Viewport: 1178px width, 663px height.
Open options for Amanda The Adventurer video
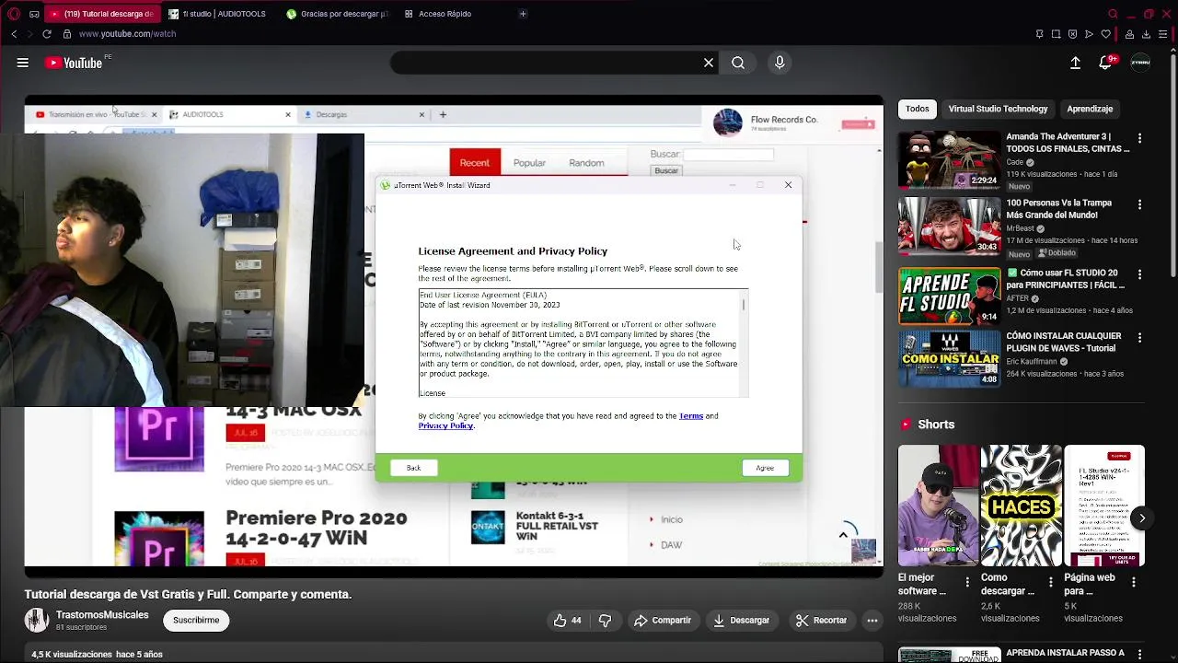pyautogui.click(x=1139, y=138)
